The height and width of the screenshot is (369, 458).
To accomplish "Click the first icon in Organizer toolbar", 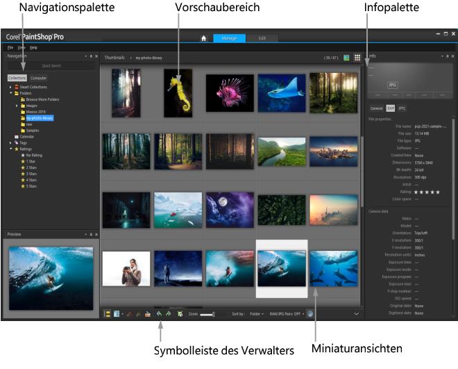I will (x=107, y=314).
